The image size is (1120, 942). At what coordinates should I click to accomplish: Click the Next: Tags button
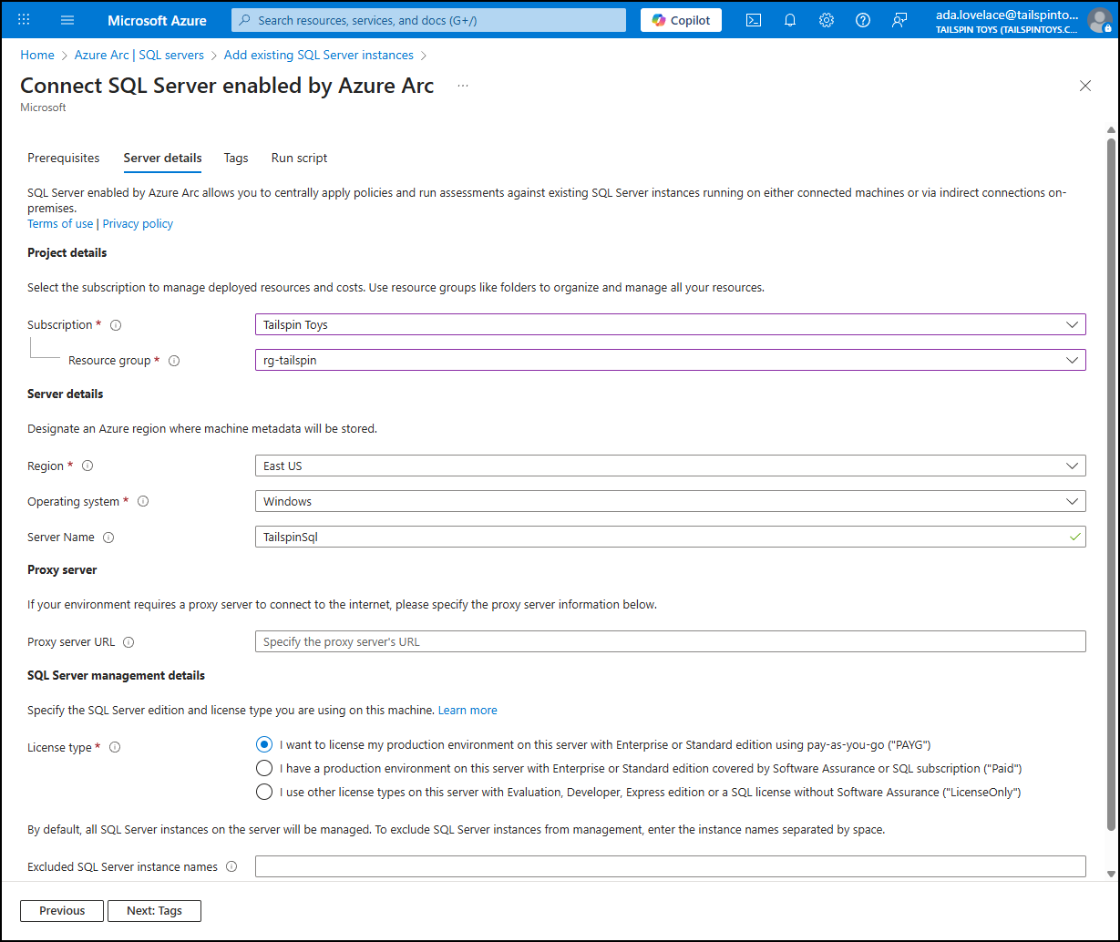154,910
